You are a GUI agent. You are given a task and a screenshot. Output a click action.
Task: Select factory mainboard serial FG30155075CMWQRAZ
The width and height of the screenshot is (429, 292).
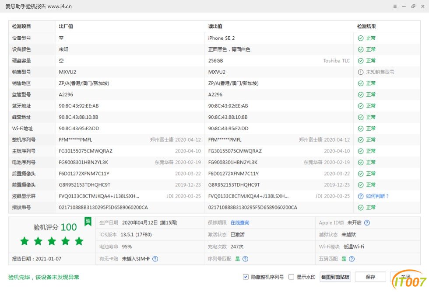(86, 151)
